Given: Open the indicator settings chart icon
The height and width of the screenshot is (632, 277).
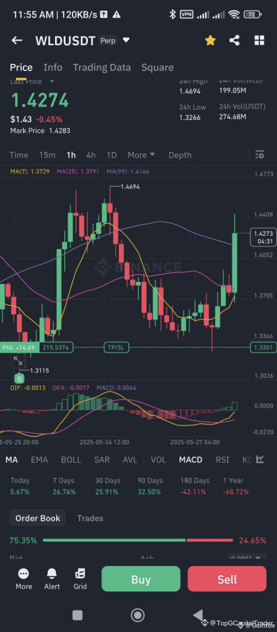Looking at the screenshot, I should pyautogui.click(x=259, y=460).
